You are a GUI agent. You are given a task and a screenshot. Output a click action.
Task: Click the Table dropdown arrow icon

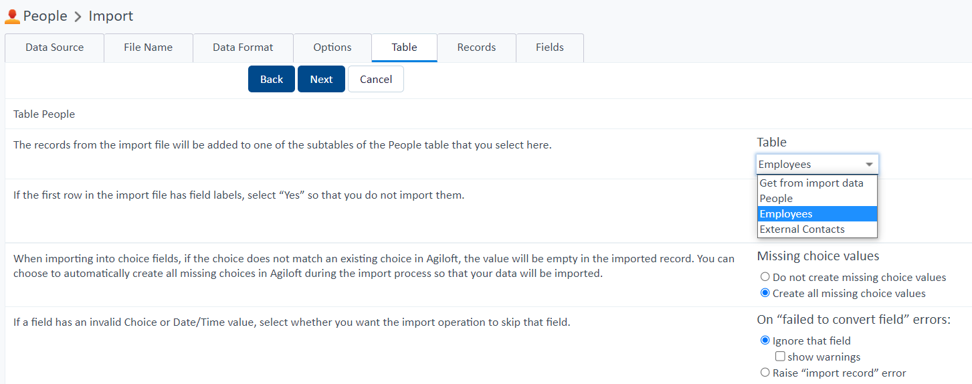(869, 165)
